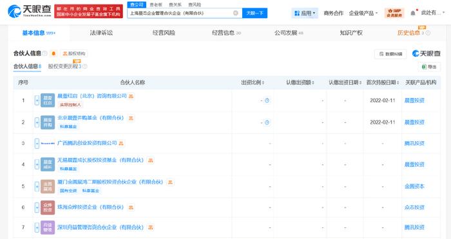Click the 天眼一下 search button
Screen dimensions: 451x239
click(254, 13)
